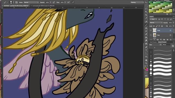Select the History Brush tool
The image size is (175, 98).
click(146, 31)
